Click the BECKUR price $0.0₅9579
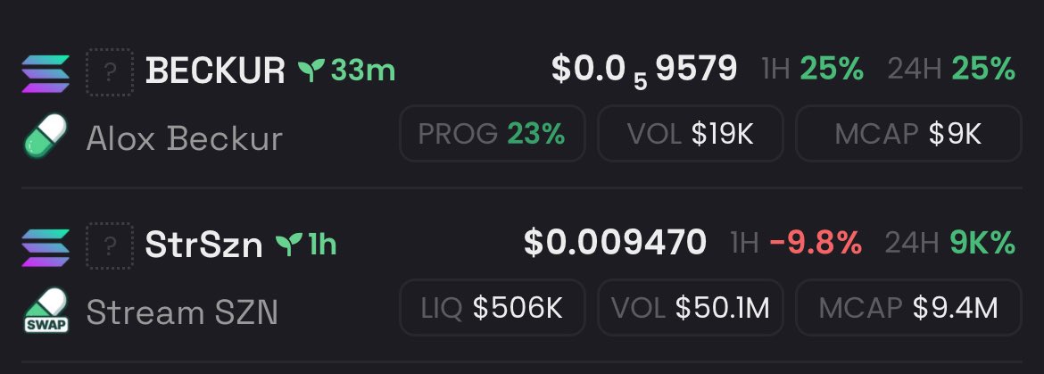Viewport: 1044px width, 374px height. 644,70
